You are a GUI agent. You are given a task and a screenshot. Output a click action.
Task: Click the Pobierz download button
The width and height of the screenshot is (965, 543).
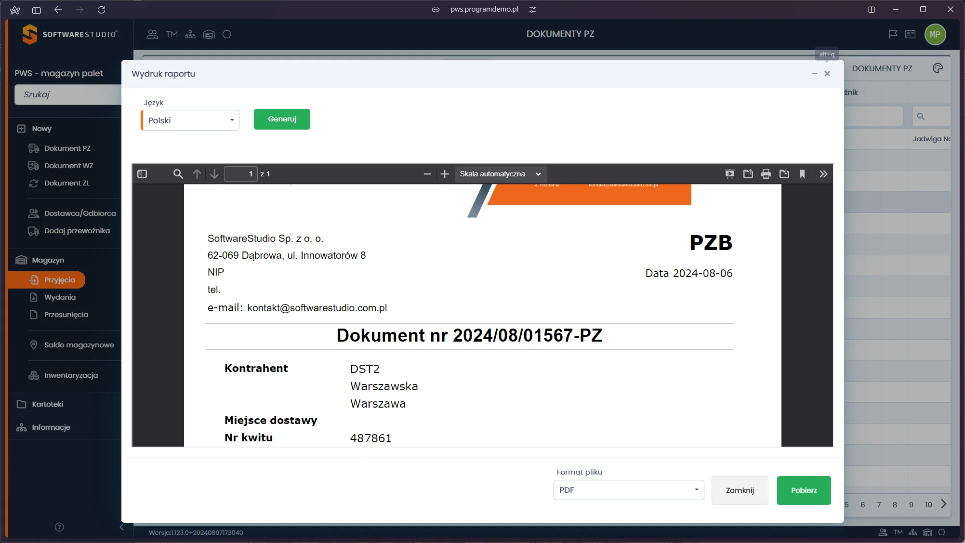tap(804, 490)
